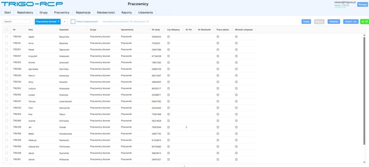The width and height of the screenshot is (369, 167).
Task: Remove the Pracownicy biurowi filter tag
Action: tap(59, 22)
